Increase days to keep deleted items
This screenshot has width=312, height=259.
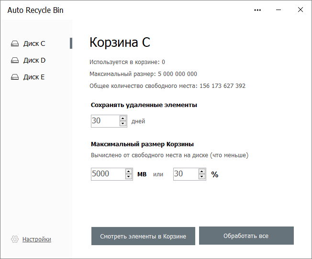tap(123, 118)
